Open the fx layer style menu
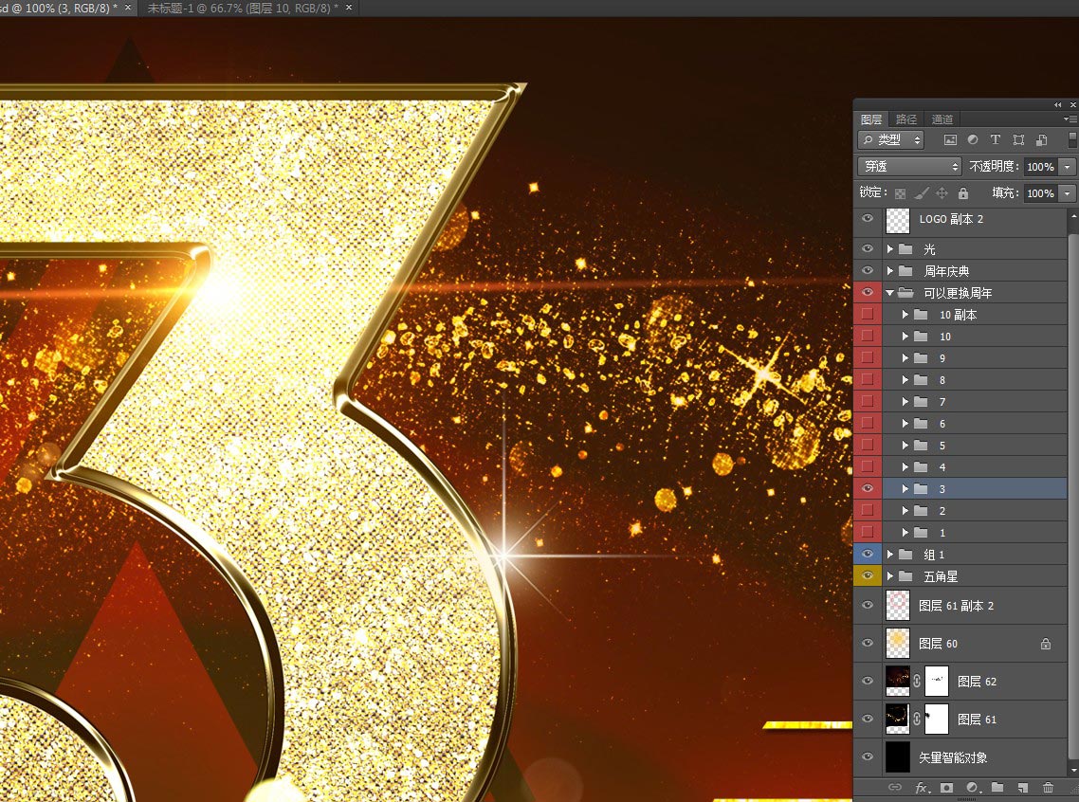 click(x=921, y=787)
